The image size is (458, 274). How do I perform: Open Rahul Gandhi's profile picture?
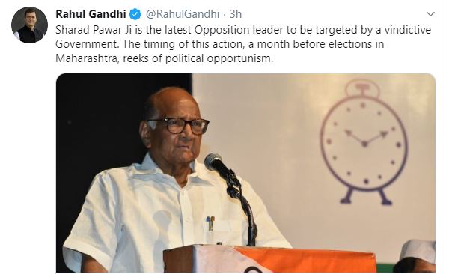click(29, 25)
